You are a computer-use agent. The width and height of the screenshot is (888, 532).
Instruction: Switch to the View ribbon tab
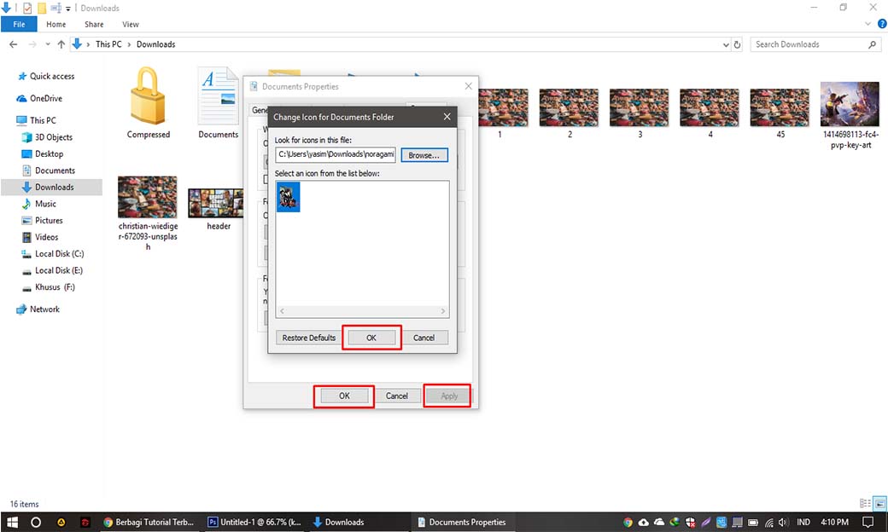(131, 25)
